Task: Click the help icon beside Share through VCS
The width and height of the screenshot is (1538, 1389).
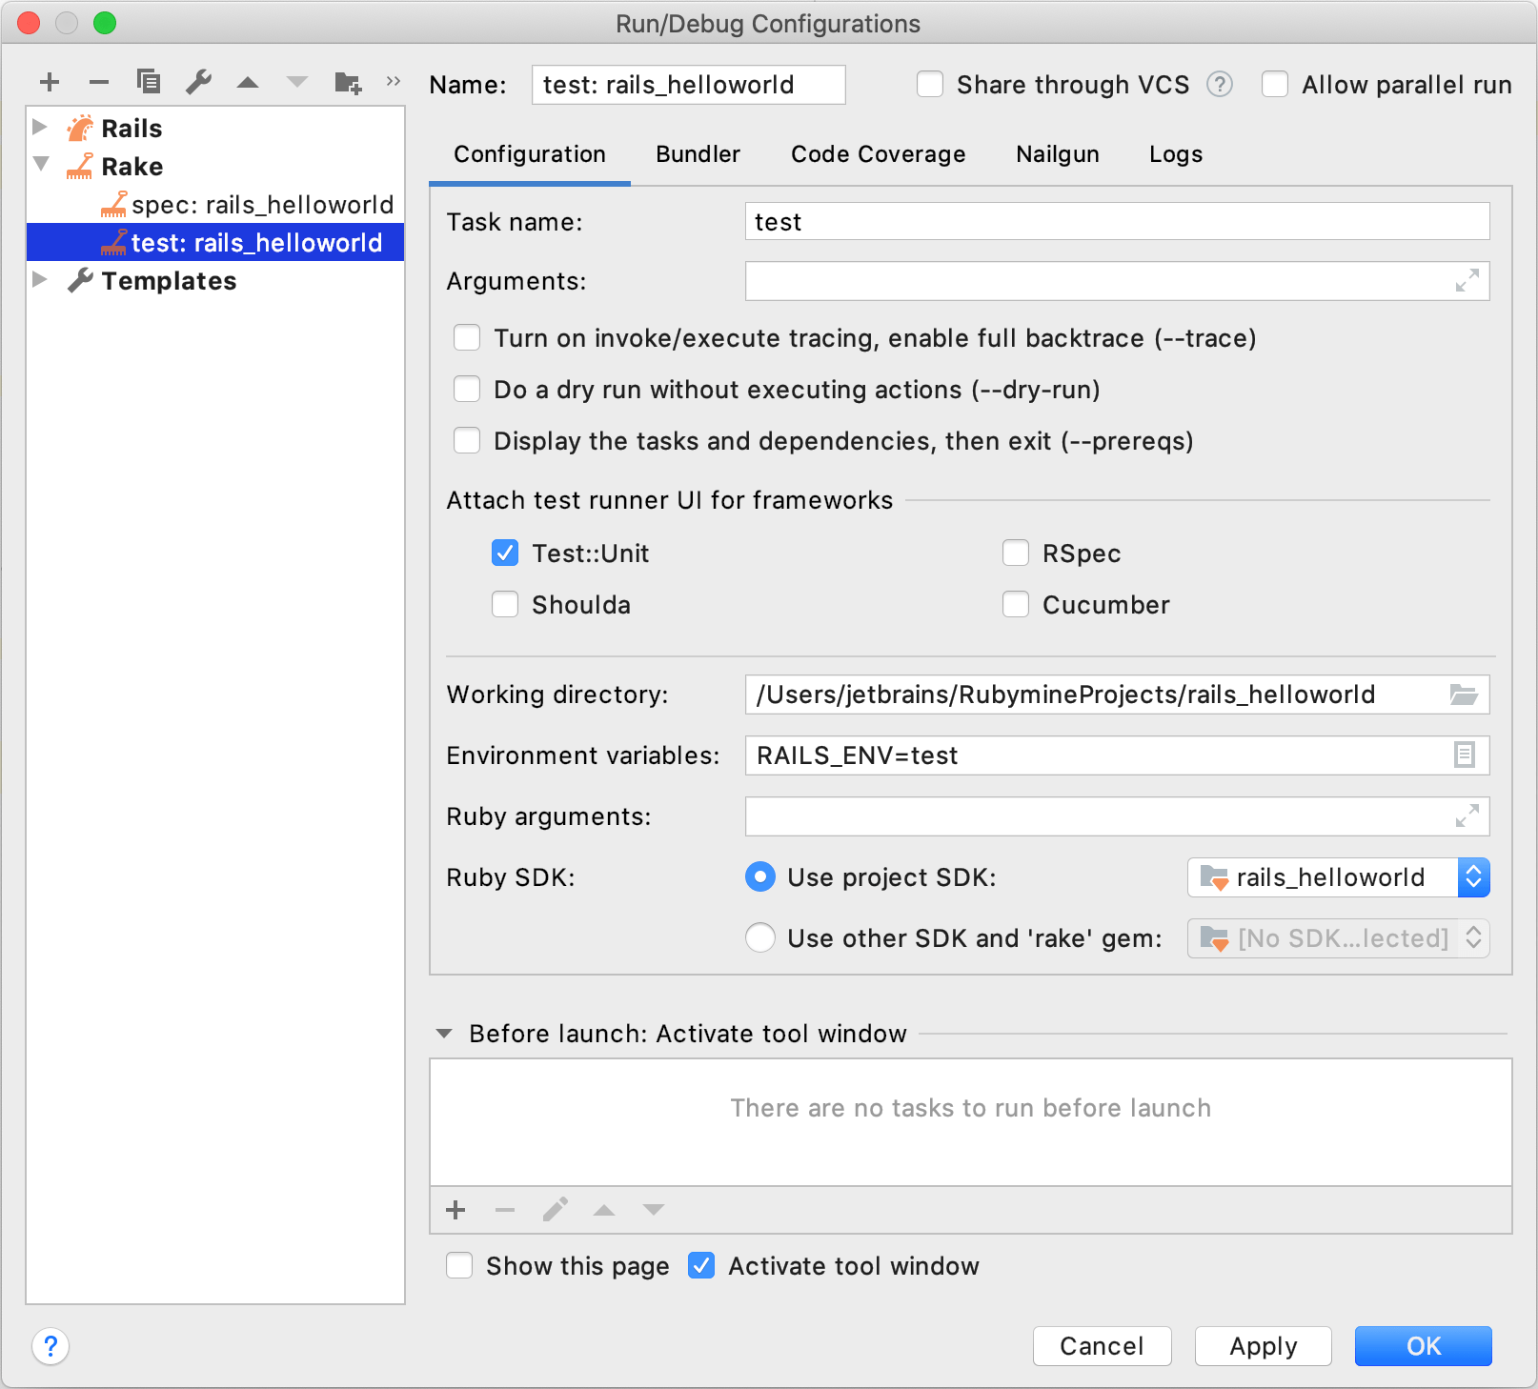Action: point(1219,85)
